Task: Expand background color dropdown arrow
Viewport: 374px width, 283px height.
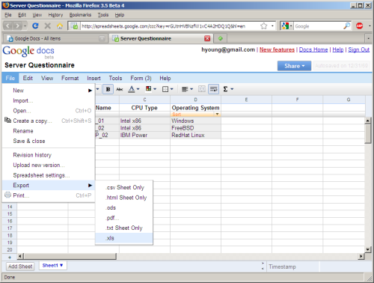Action: (155, 89)
